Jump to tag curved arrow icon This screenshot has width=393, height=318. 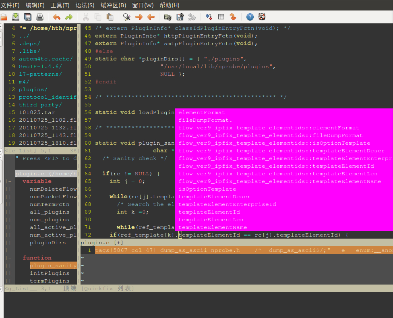tap(233, 17)
